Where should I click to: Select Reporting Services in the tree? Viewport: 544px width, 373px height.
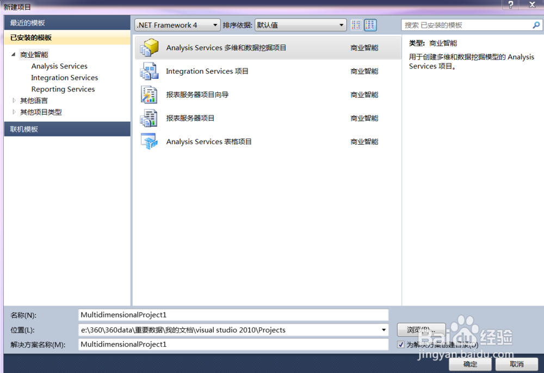tap(63, 89)
